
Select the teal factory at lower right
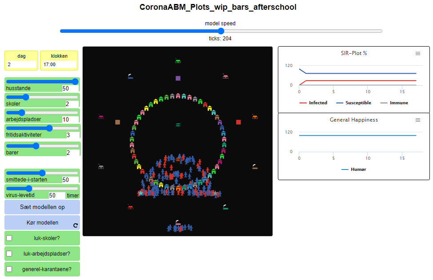pyautogui.click(x=225, y=207)
